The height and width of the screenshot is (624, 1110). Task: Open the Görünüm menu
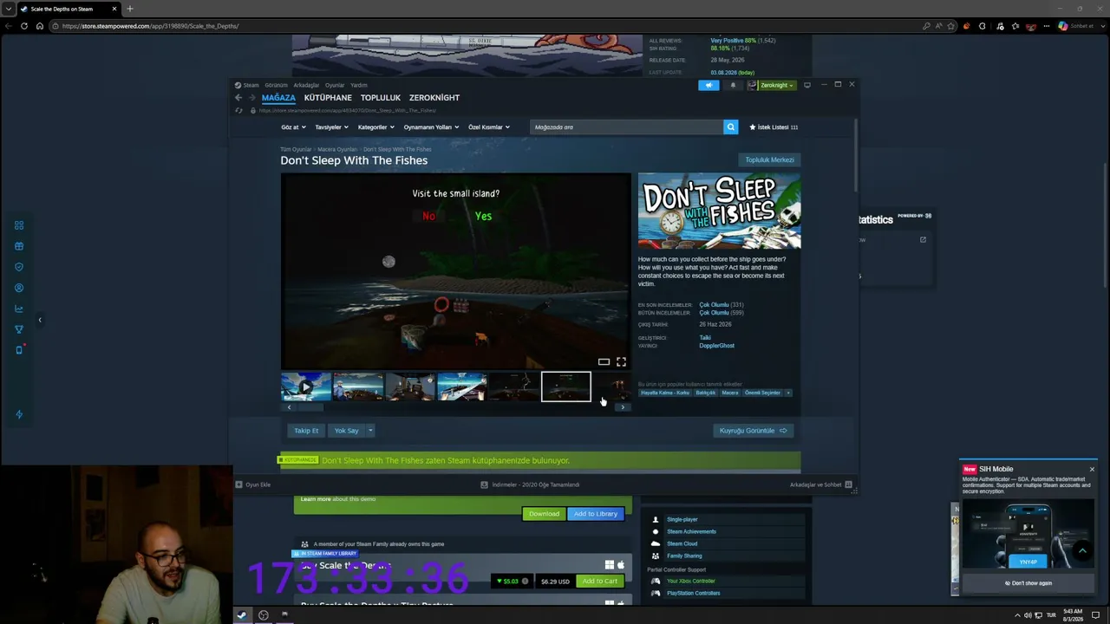click(x=276, y=85)
